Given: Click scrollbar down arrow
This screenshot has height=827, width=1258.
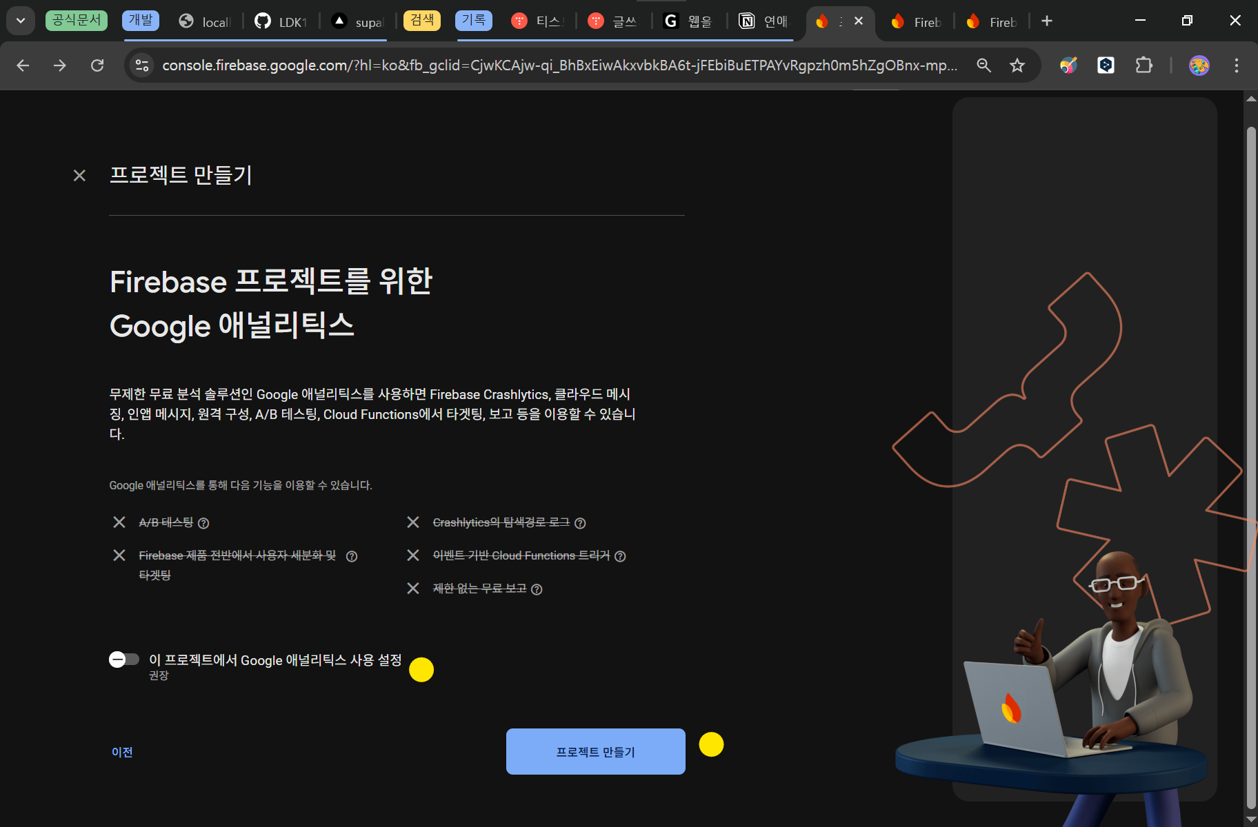Looking at the screenshot, I should [1251, 819].
